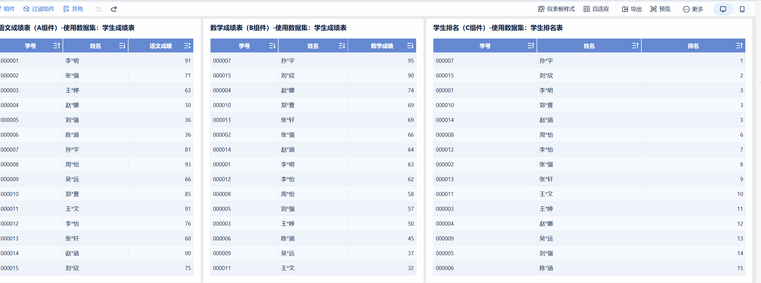Click the 语文成绩 column header label

click(x=161, y=46)
